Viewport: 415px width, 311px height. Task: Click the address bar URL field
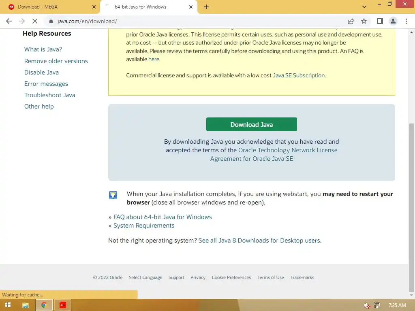click(x=196, y=21)
